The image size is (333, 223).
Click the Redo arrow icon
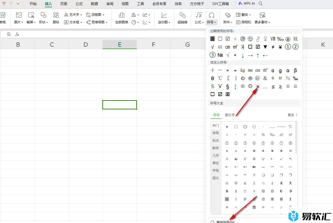click(x=11, y=4)
